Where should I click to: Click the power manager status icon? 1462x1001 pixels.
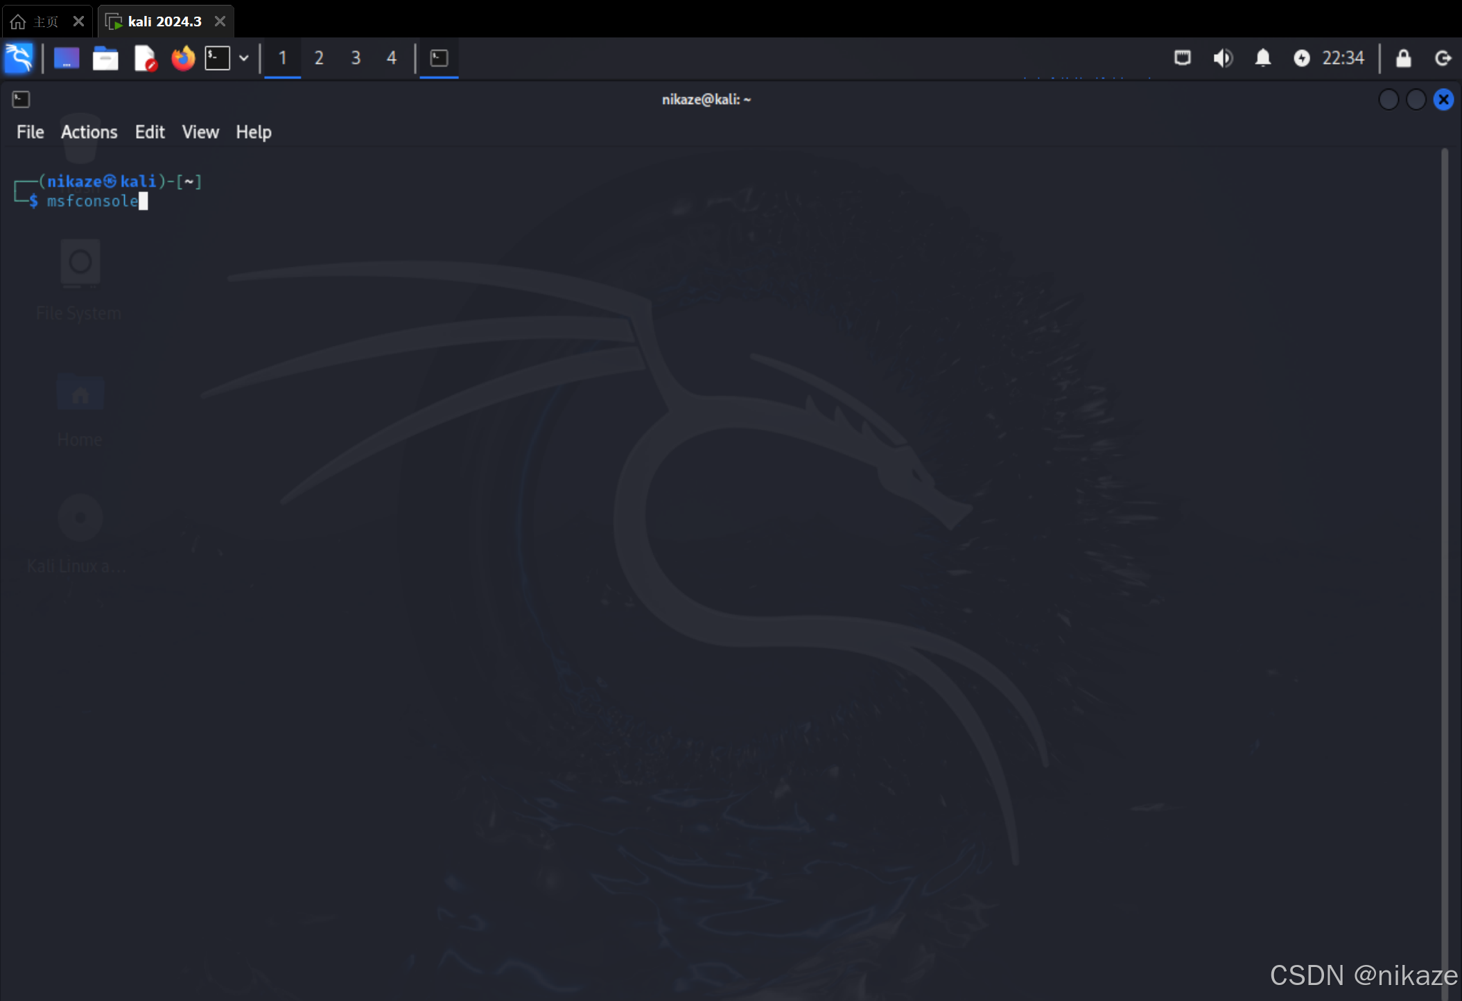(x=1301, y=58)
